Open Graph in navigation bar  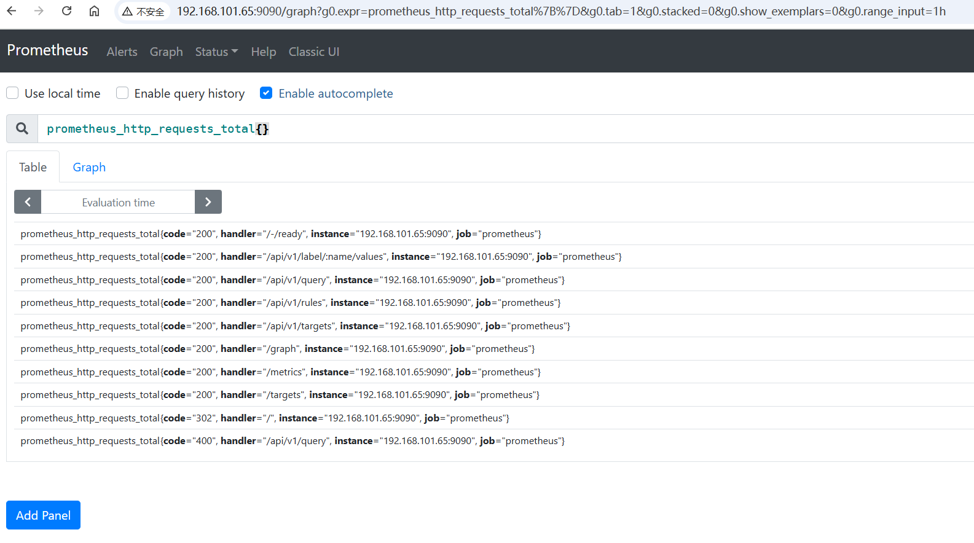[x=167, y=52]
